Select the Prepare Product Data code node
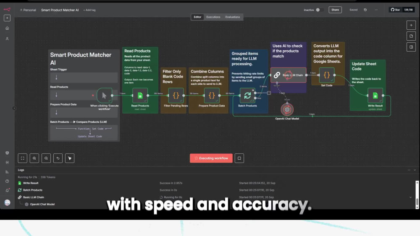Screen dimensions: 420x236 pyautogui.click(x=212, y=96)
